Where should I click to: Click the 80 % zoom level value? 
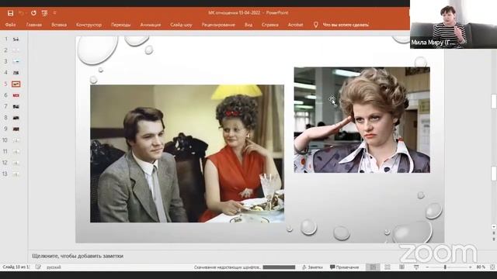click(481, 267)
